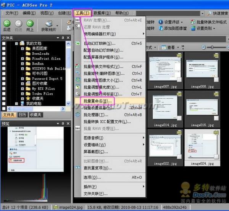Open the 工具(T) menu
This screenshot has width=229, height=211.
[82, 13]
